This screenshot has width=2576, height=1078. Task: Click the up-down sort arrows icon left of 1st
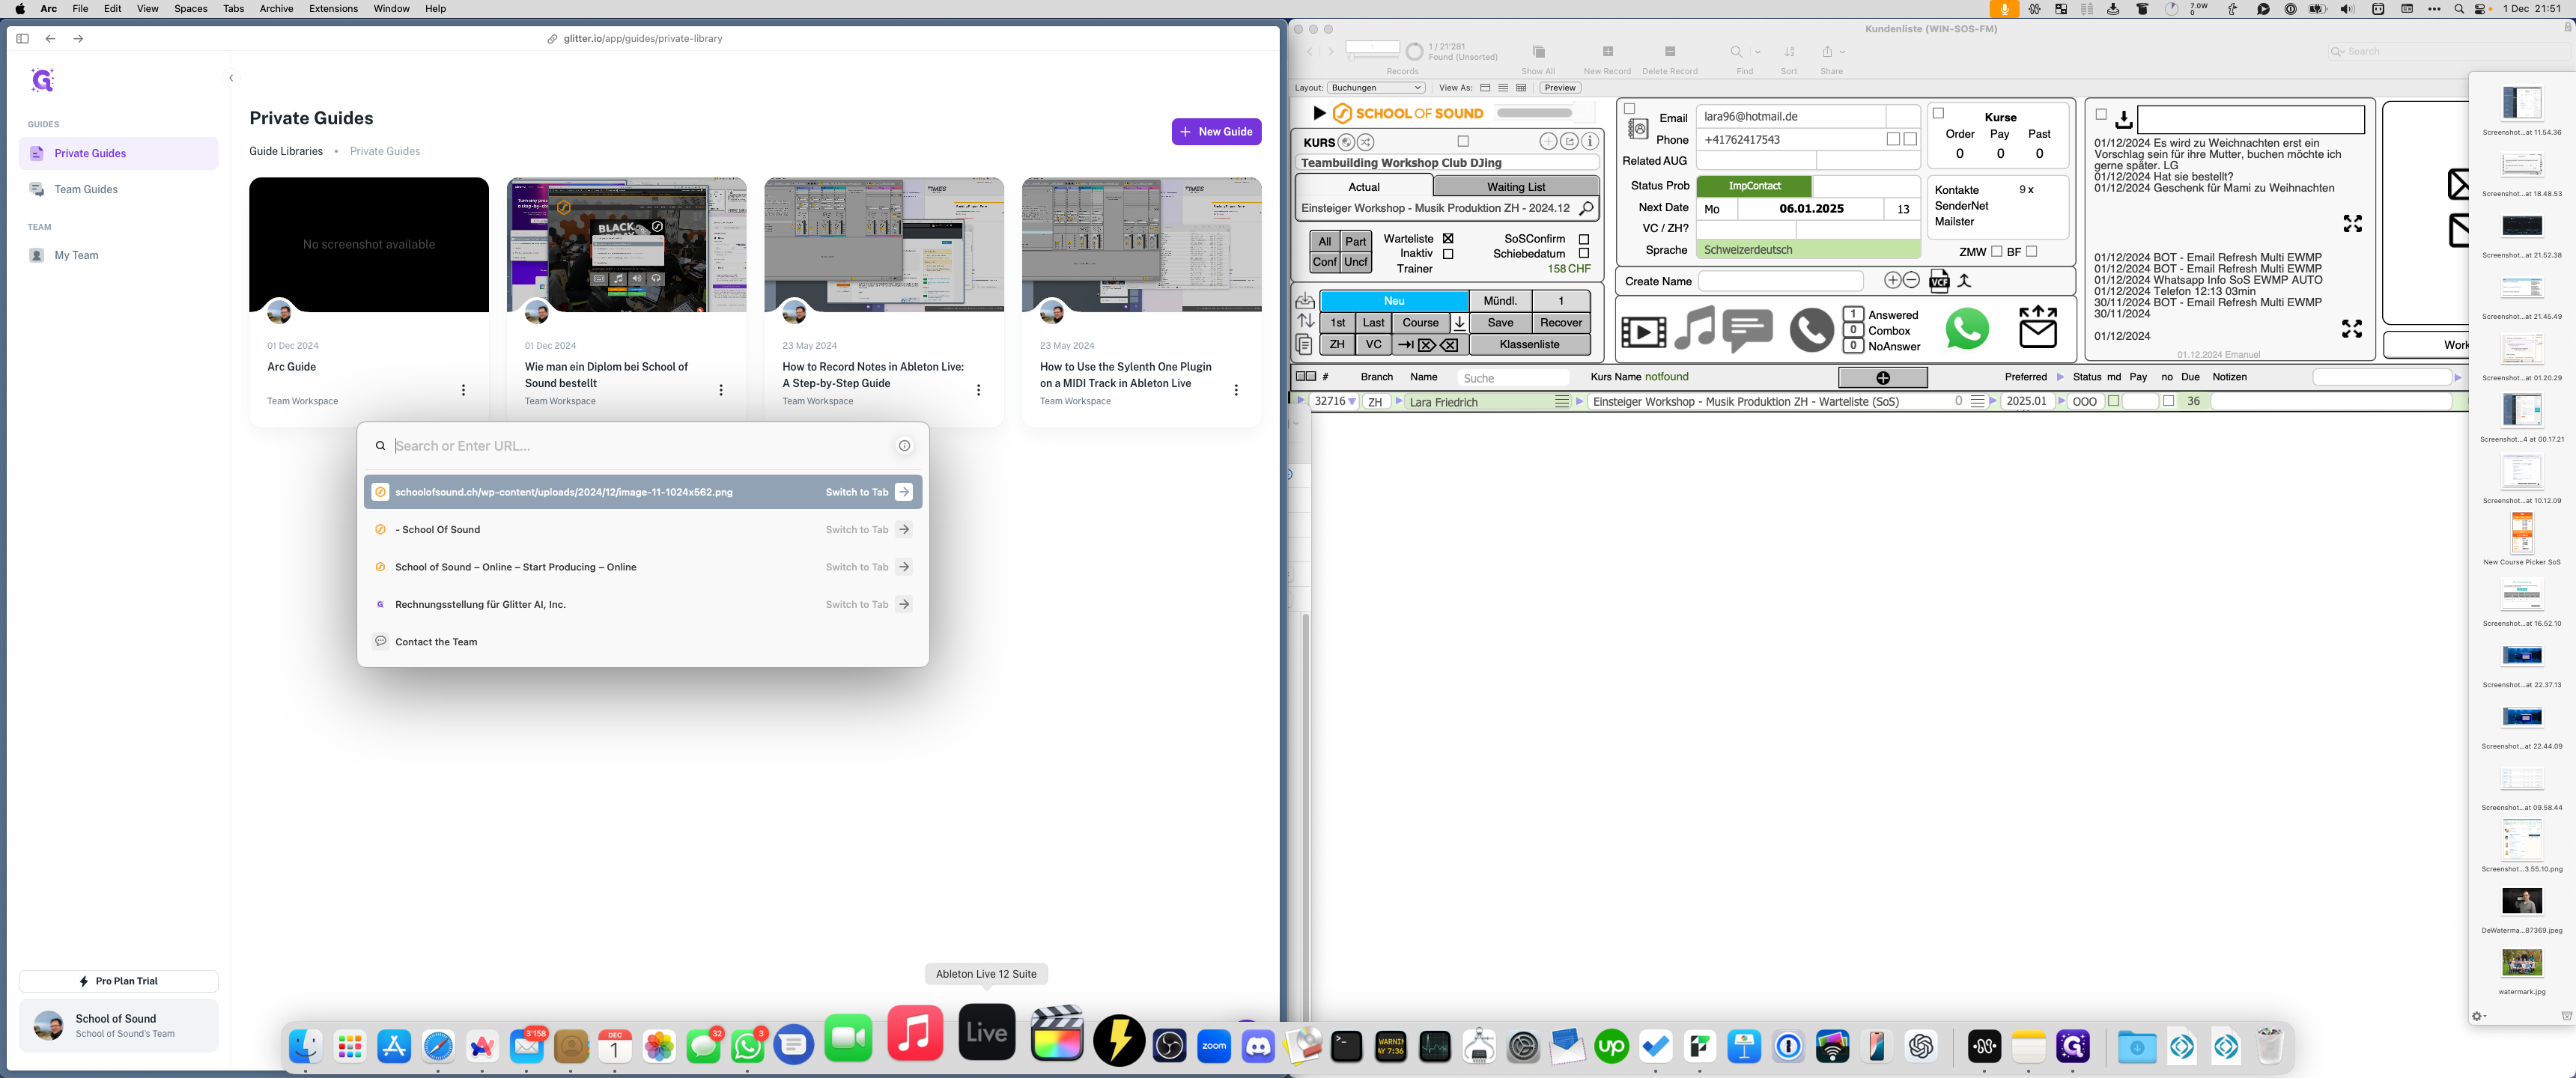pos(1305,322)
